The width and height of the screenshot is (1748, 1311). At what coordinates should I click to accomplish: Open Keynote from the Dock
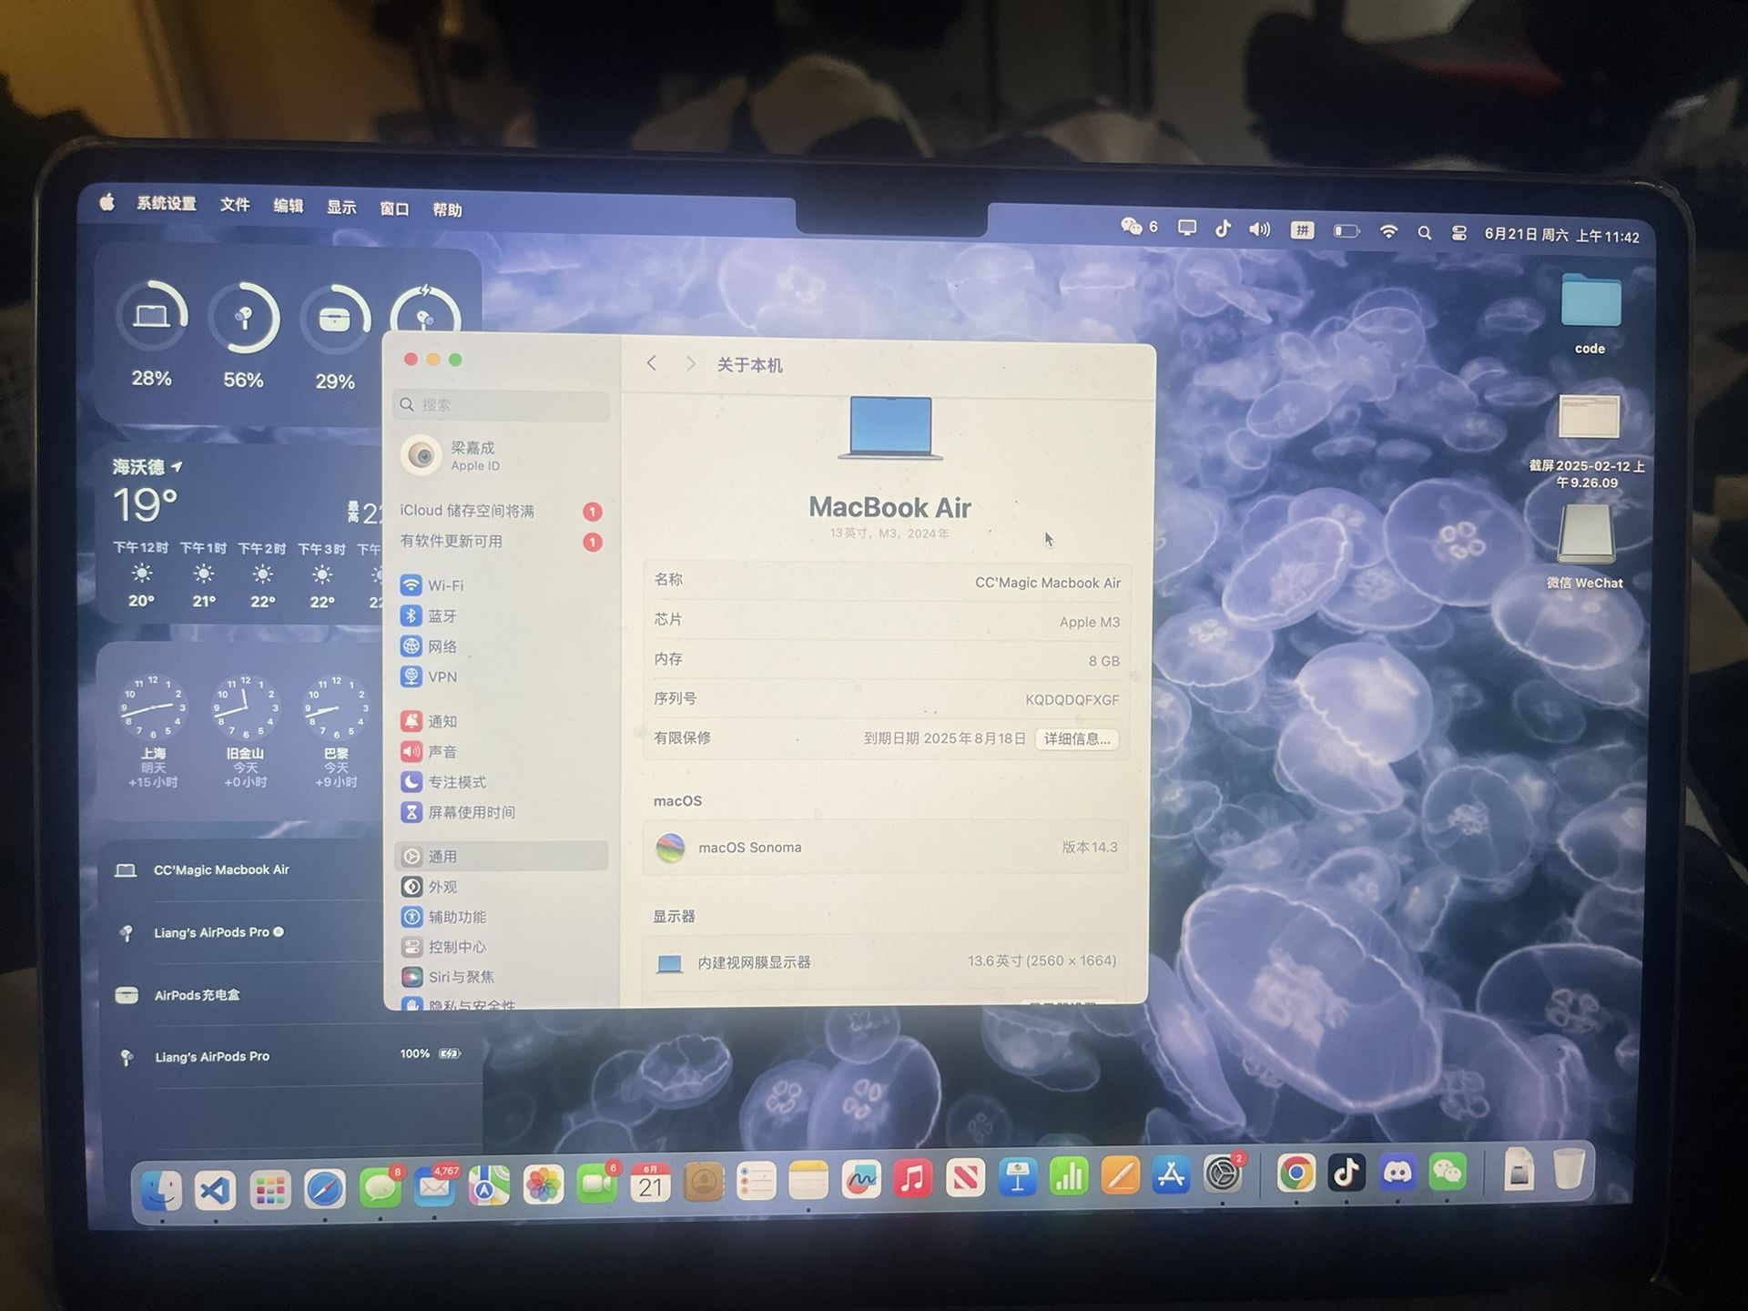(1018, 1178)
